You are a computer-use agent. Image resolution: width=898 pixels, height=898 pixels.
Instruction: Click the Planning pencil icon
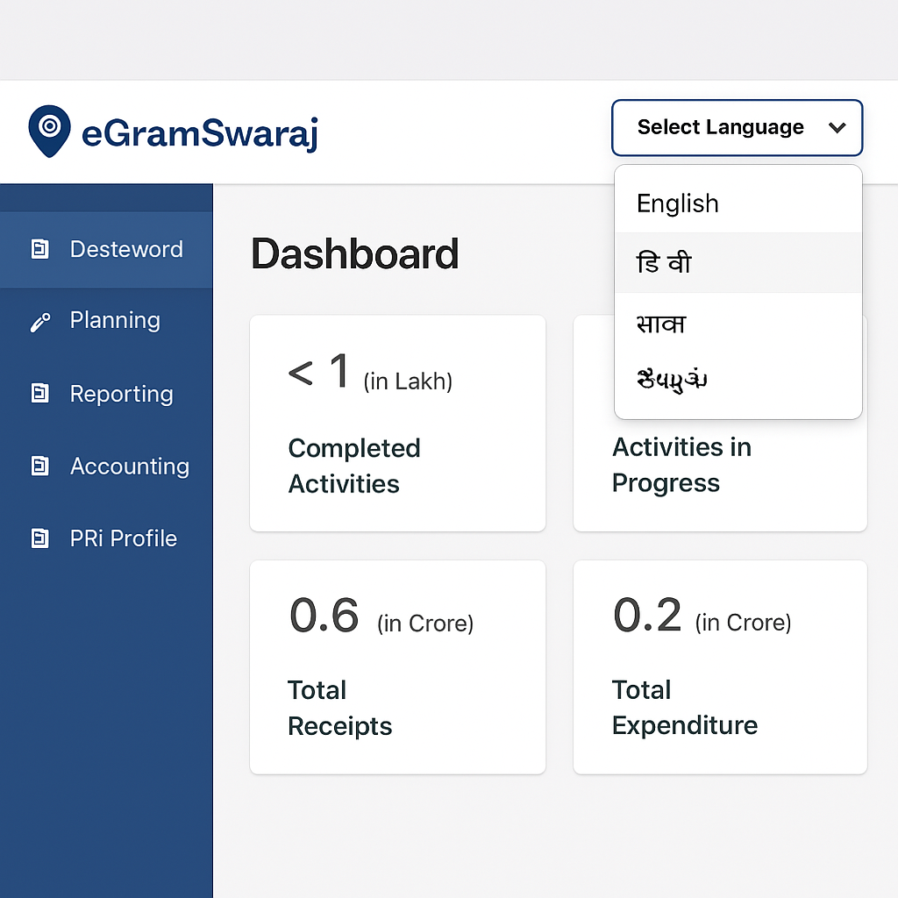[x=40, y=321]
